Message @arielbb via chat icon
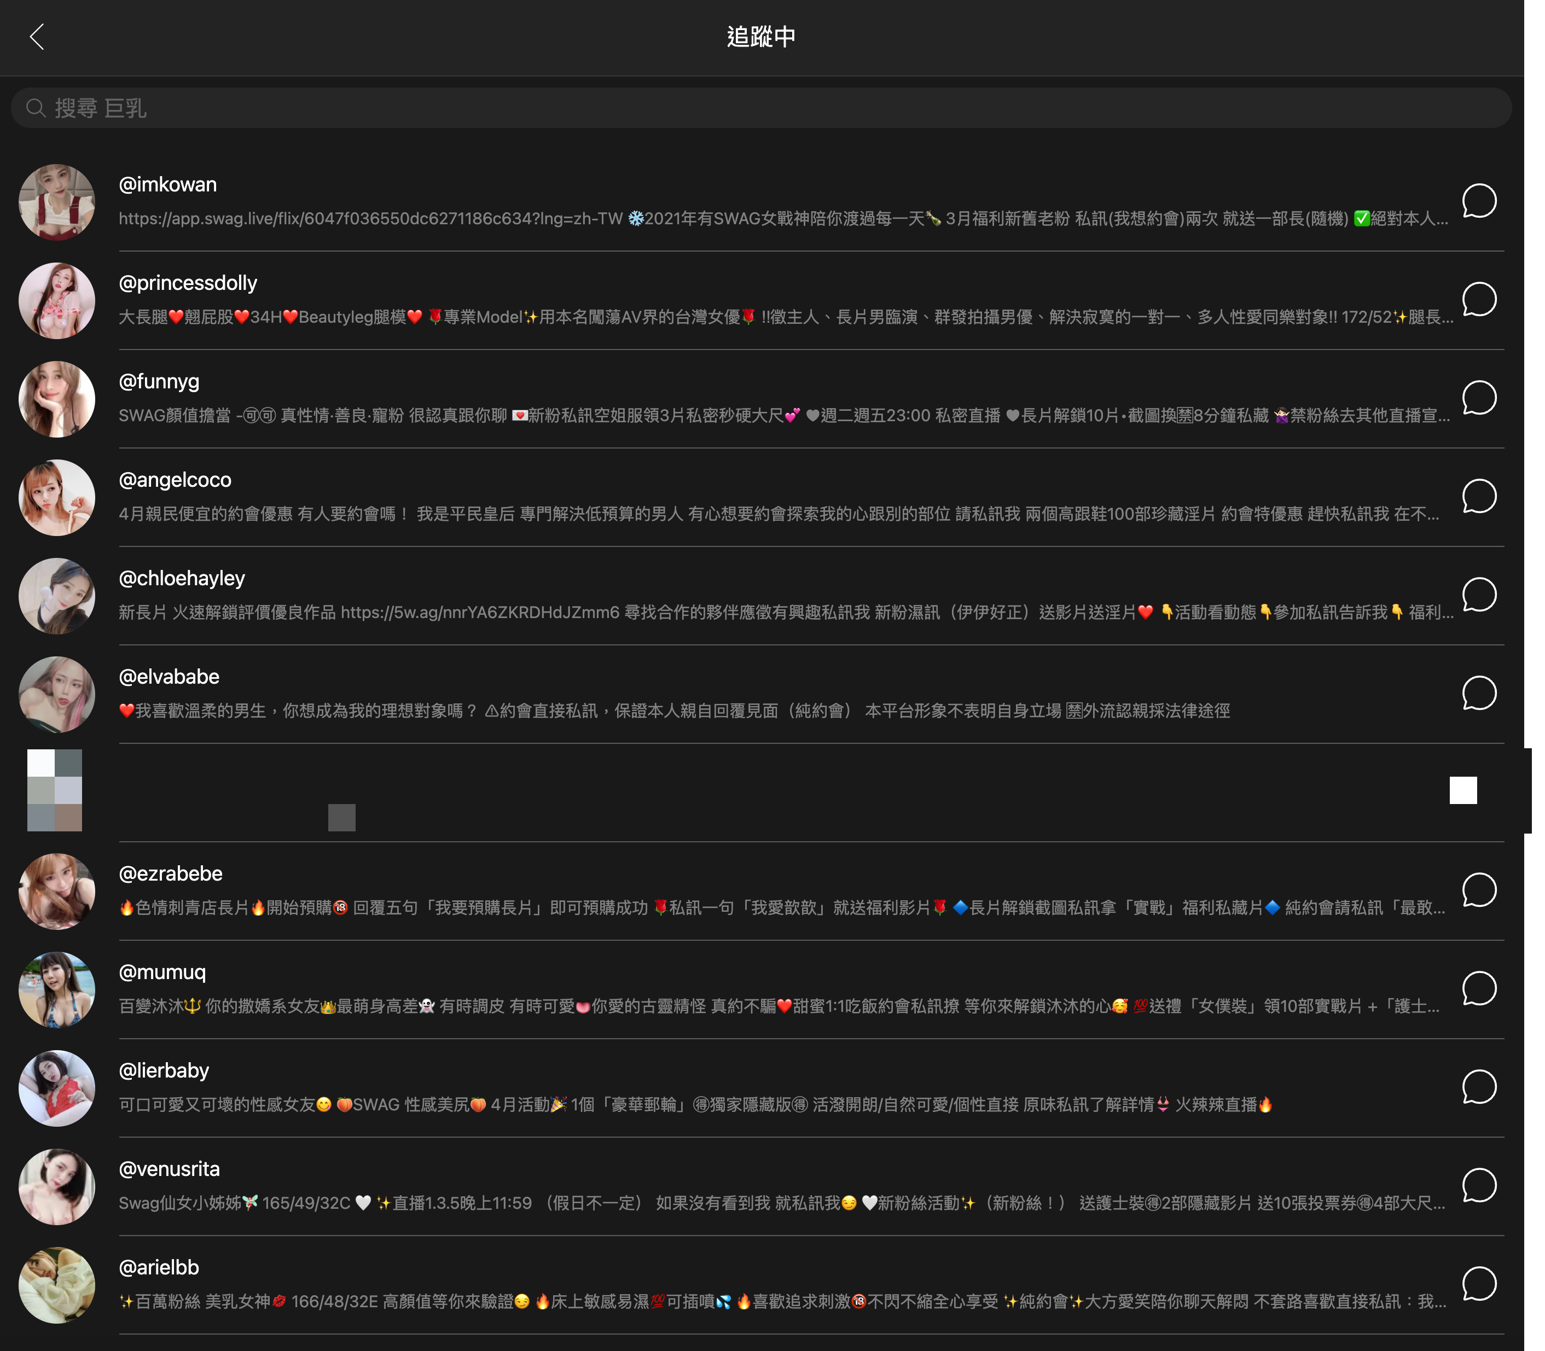The height and width of the screenshot is (1351, 1545). pos(1479,1284)
